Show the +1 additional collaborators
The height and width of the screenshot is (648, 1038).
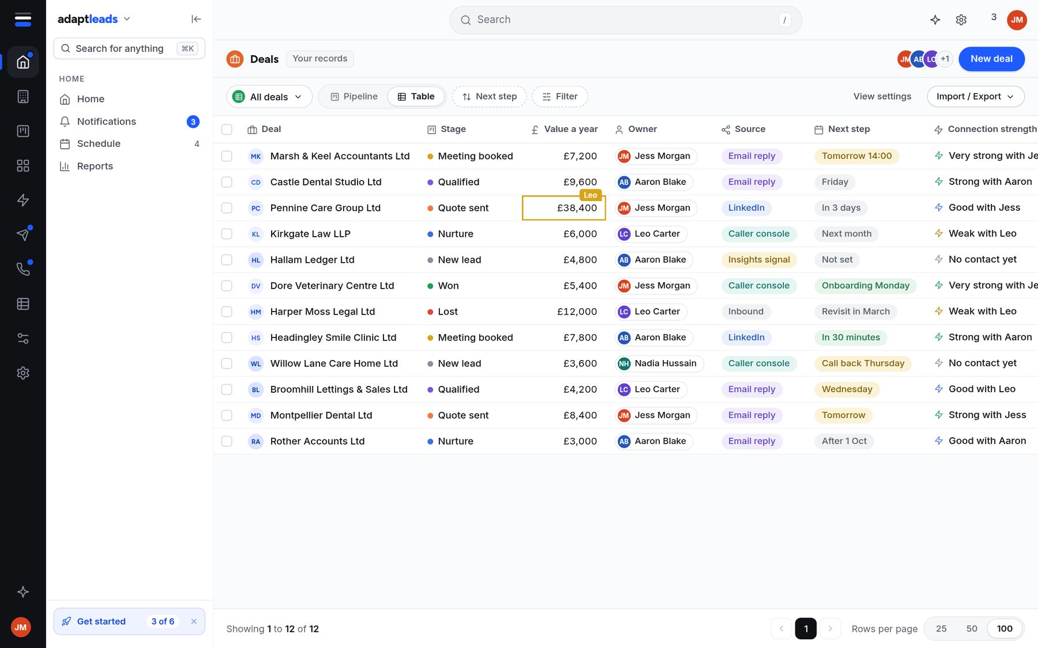click(x=945, y=59)
